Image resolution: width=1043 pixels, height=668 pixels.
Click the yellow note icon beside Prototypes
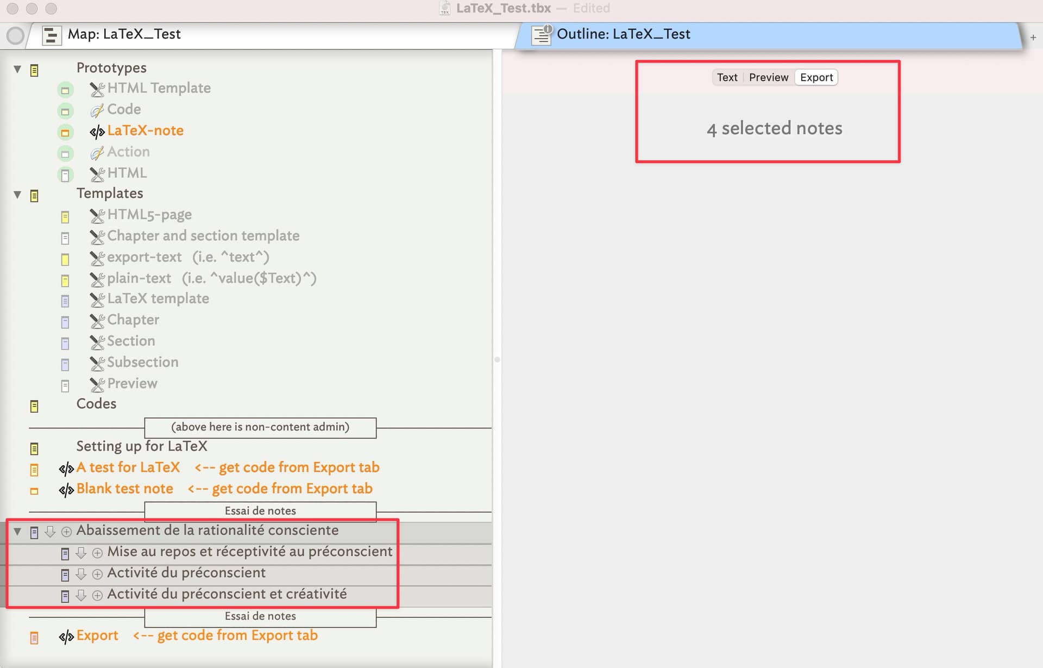pyautogui.click(x=34, y=70)
